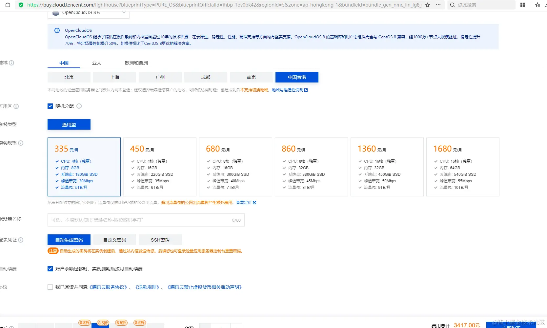547x328 pixels.
Task: Select the 上海 region button
Action: tap(114, 77)
